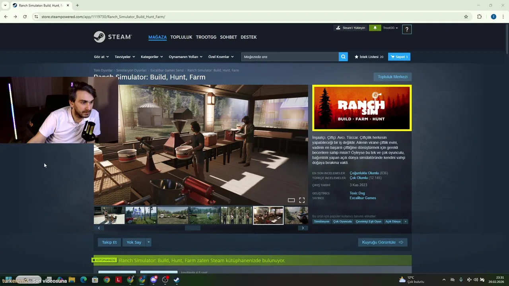
Task: Click the theater mode rectangle icon
Action: pyautogui.click(x=291, y=200)
